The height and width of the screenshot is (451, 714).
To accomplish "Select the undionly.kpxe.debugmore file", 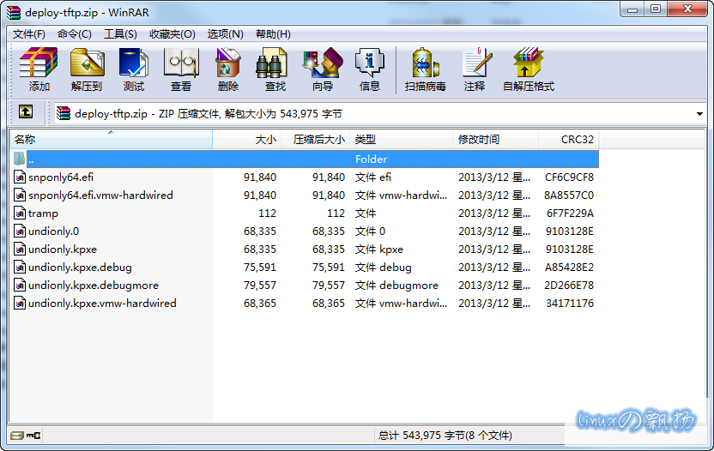I will (93, 286).
